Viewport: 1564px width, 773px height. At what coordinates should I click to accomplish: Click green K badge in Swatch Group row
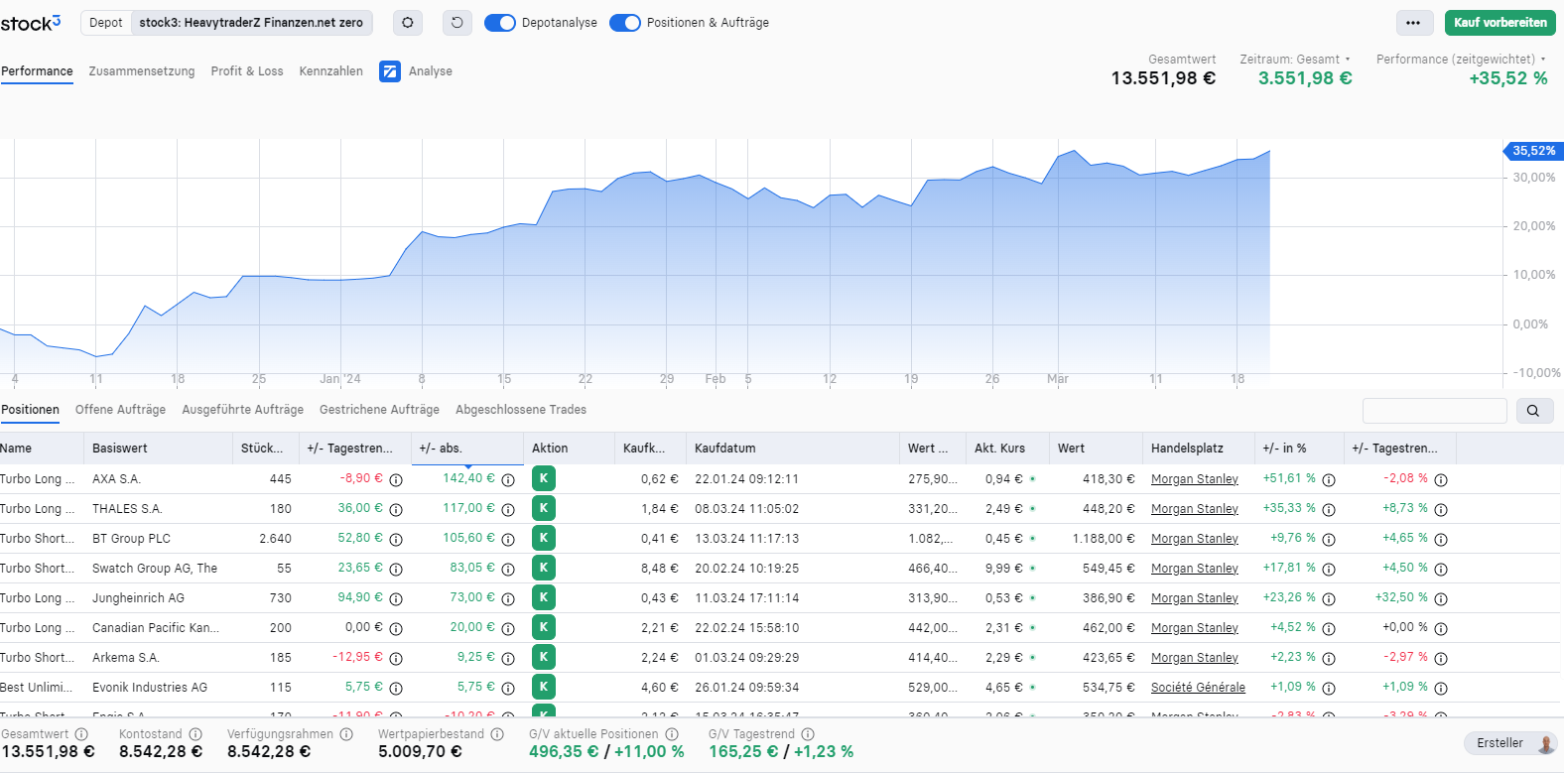coord(544,568)
